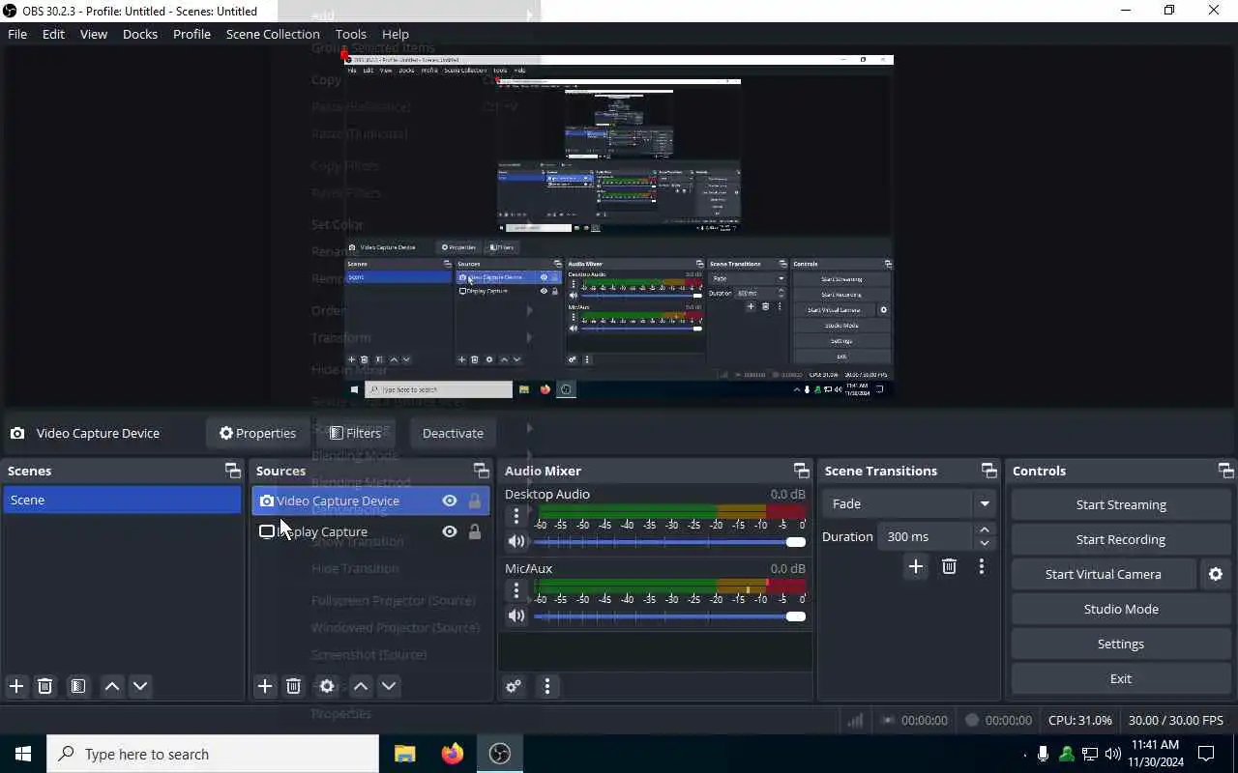Click Windows search box in taskbar

(x=213, y=754)
